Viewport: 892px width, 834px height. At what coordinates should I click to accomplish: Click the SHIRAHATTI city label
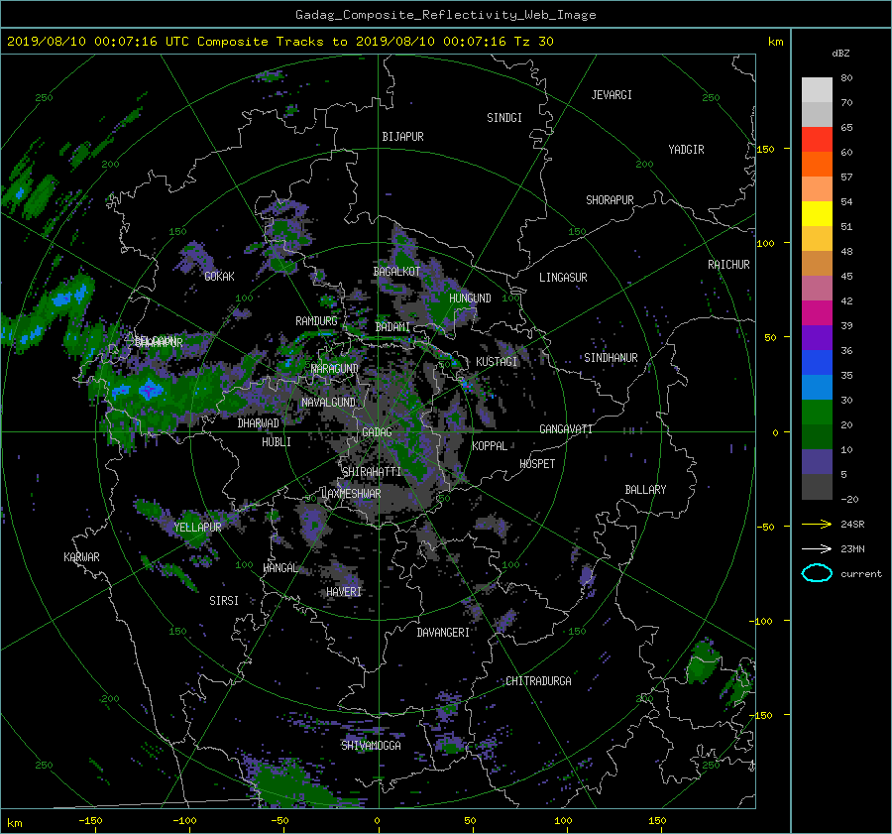click(x=372, y=472)
